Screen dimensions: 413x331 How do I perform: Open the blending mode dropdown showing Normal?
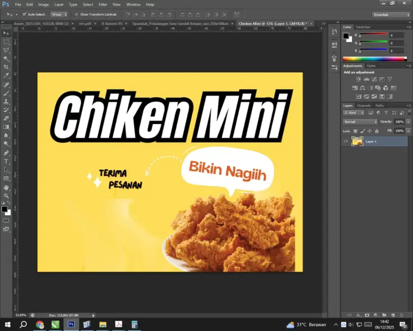coord(359,122)
